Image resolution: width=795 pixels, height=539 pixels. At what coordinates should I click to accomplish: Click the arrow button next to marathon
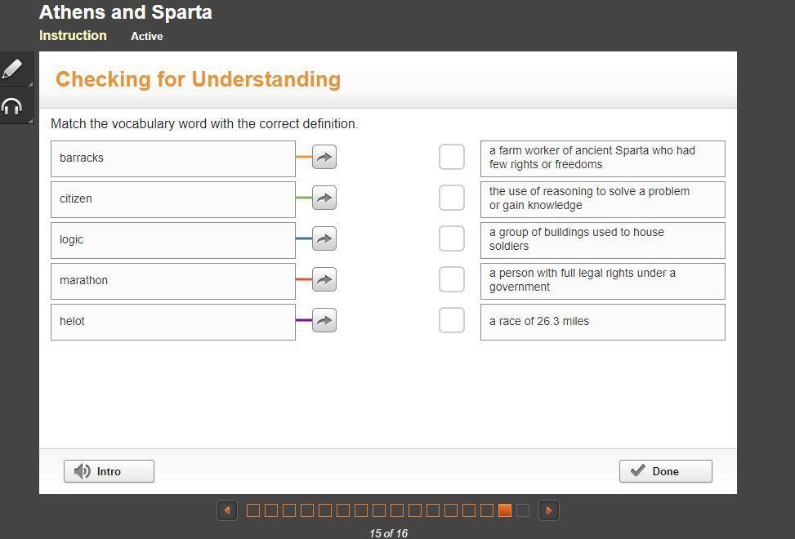coord(324,279)
